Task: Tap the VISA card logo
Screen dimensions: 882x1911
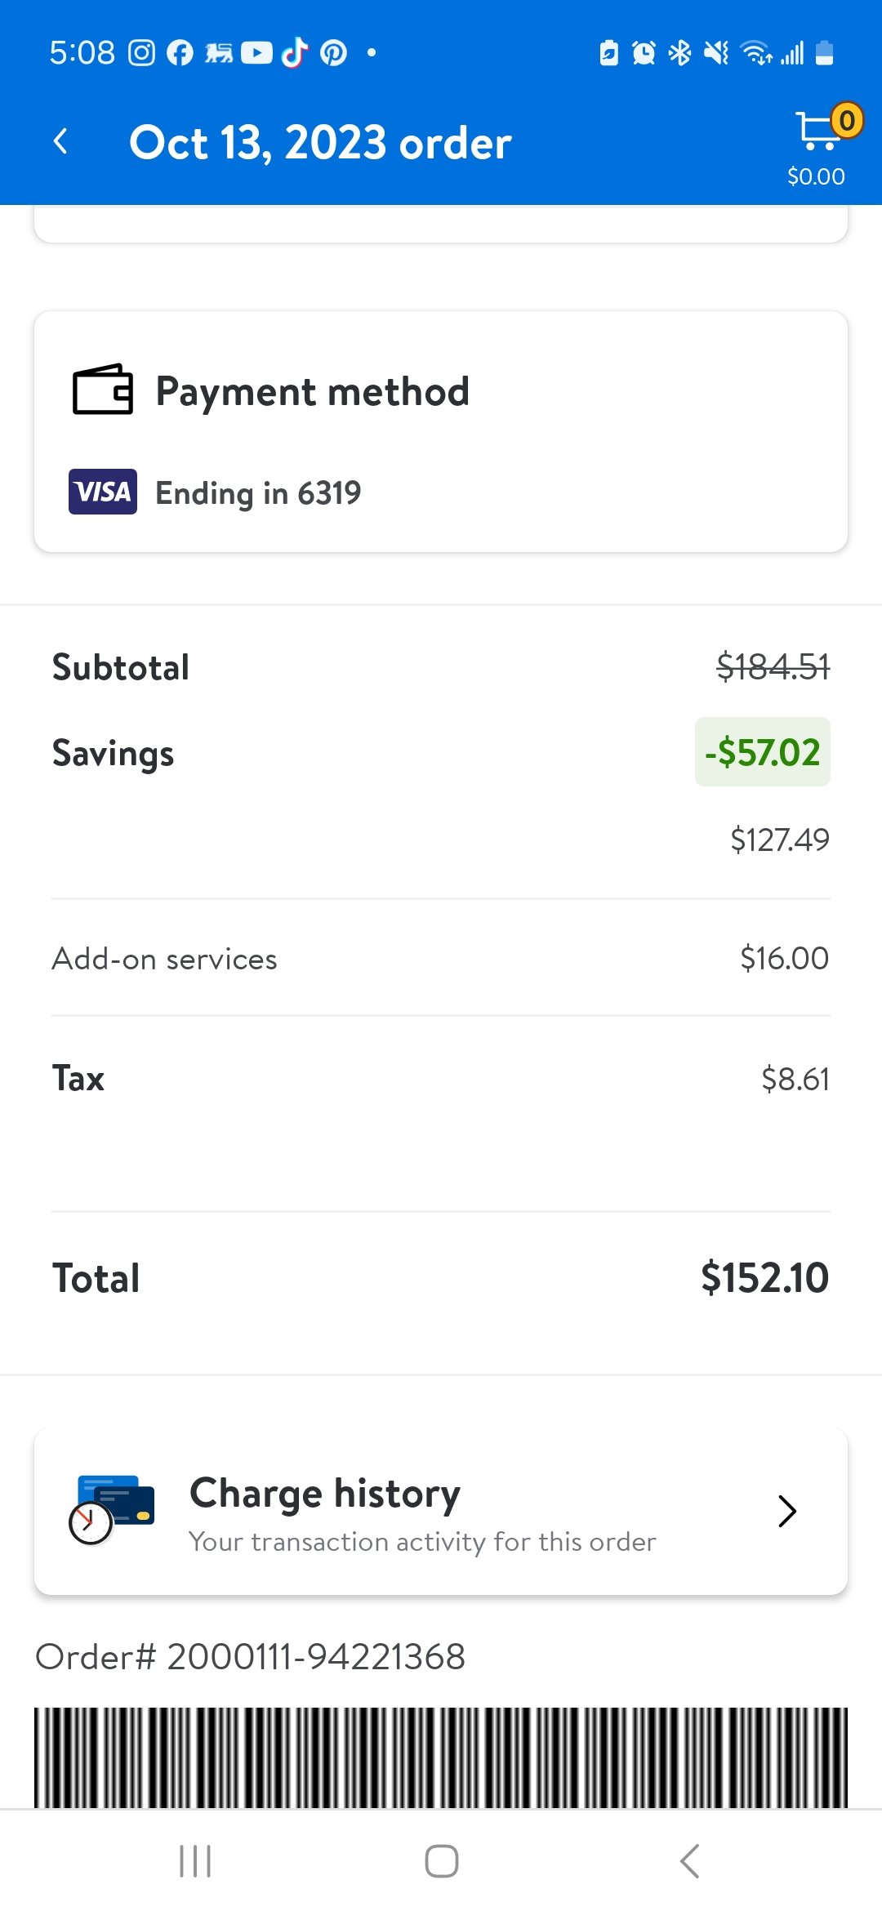Action: 103,492
